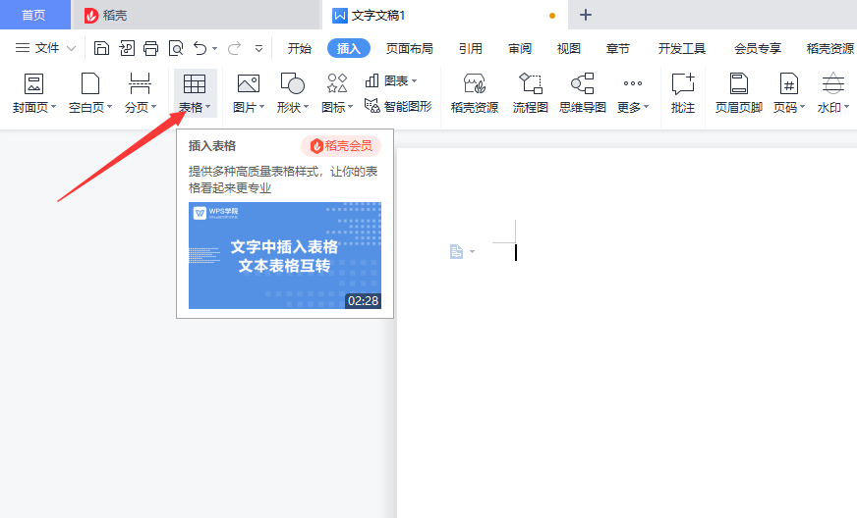The width and height of the screenshot is (857, 518).
Task: Insert a chart with 图表
Action: point(390,80)
